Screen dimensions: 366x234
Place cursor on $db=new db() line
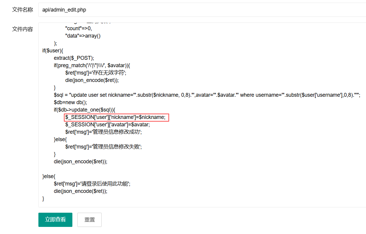point(70,102)
